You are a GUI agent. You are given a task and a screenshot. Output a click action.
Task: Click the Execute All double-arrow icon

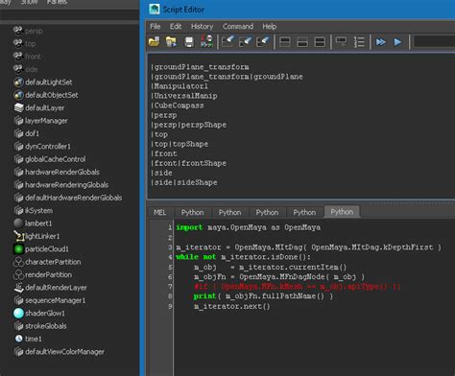[380, 42]
